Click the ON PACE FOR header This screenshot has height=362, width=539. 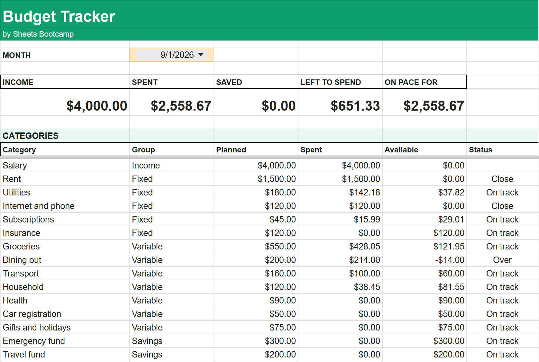[x=425, y=82]
